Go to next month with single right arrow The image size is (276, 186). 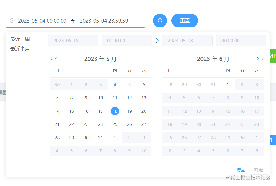257,59
